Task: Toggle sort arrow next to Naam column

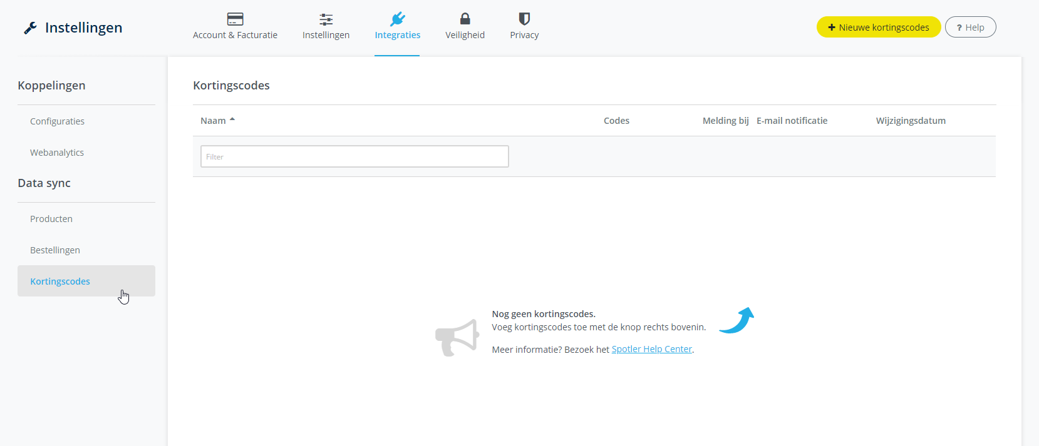Action: (x=232, y=119)
